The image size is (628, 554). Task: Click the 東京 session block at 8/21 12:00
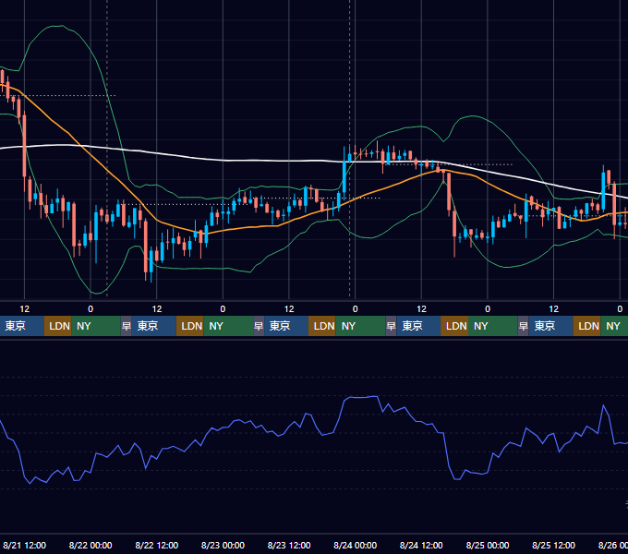pyautogui.click(x=21, y=326)
